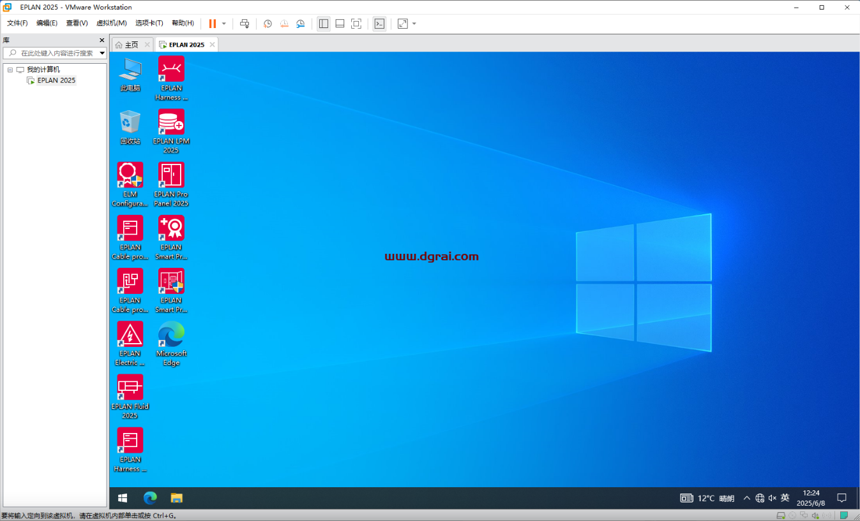Toggle full screen mode in toolbar
This screenshot has height=521, width=860.
point(356,24)
